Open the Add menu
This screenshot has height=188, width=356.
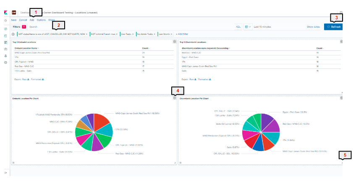coord(32,20)
